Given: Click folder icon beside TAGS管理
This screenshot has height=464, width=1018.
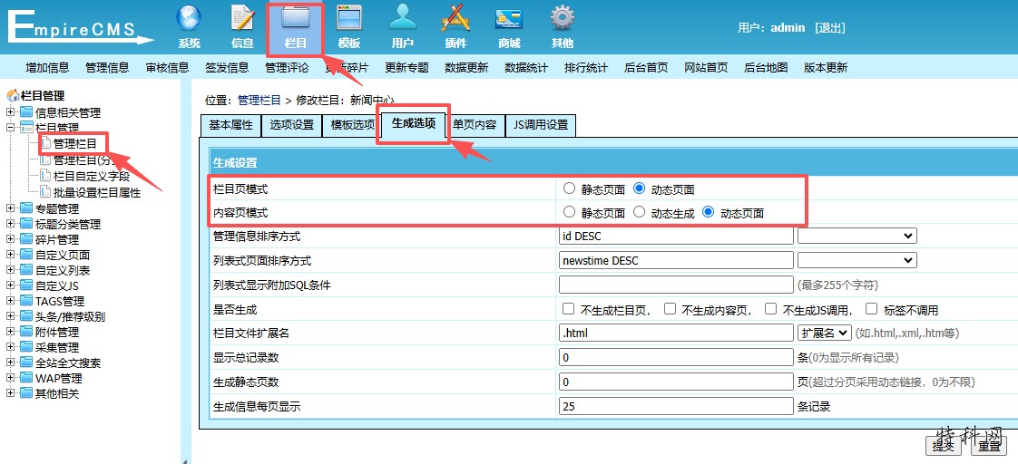Looking at the screenshot, I should (26, 302).
